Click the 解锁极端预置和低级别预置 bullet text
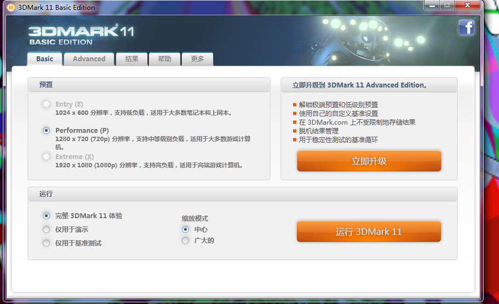 point(339,105)
